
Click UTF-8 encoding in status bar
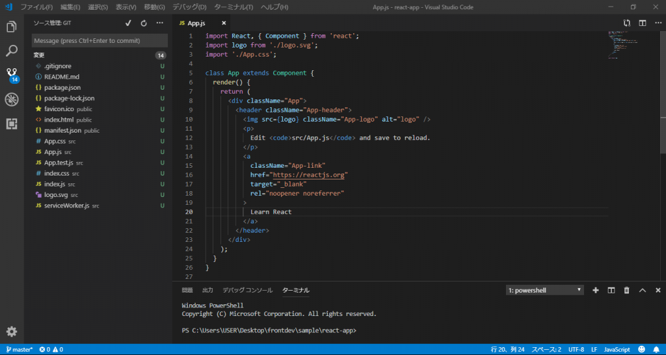(576, 350)
